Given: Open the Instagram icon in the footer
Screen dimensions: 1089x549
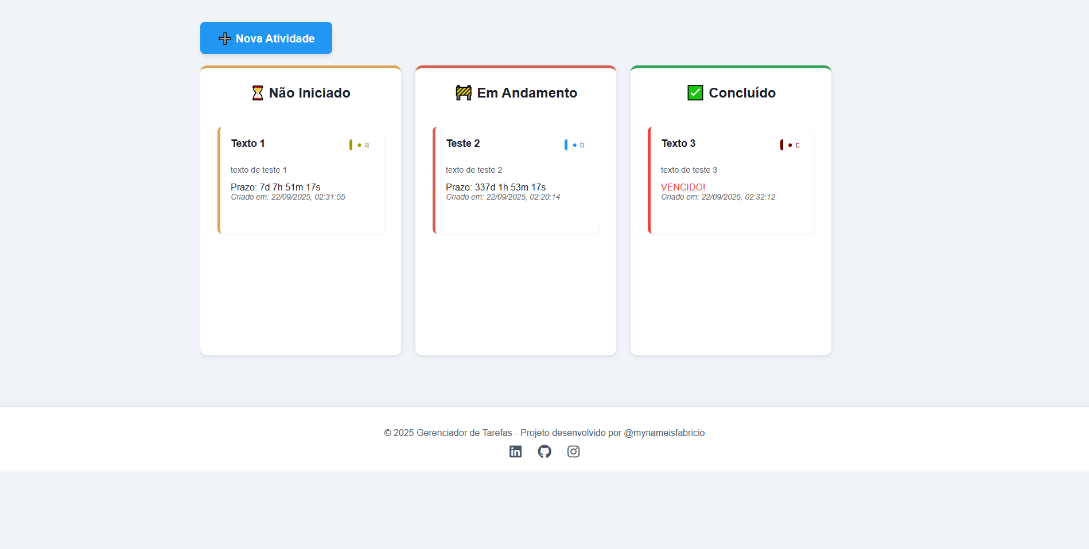Looking at the screenshot, I should [573, 451].
